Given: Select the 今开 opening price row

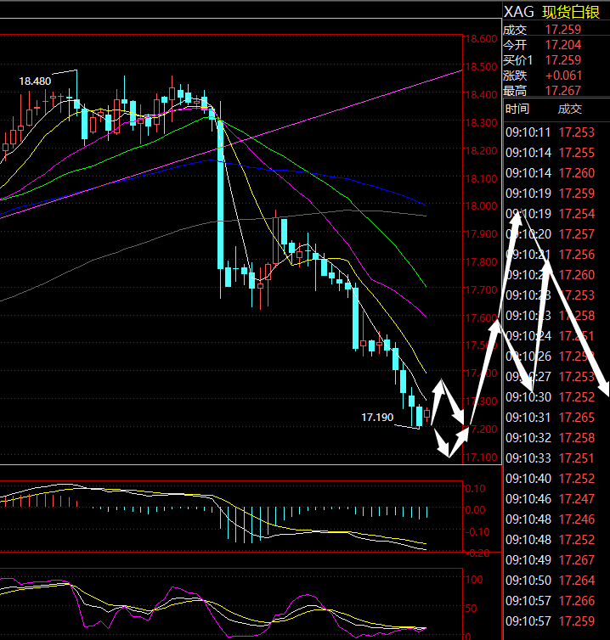Looking at the screenshot, I should [x=556, y=45].
